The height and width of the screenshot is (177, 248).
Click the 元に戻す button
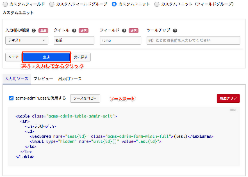pyautogui.click(x=81, y=57)
